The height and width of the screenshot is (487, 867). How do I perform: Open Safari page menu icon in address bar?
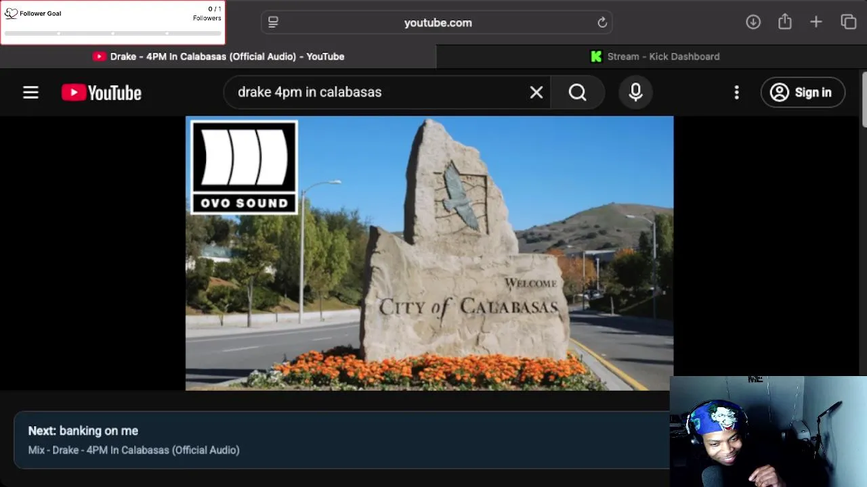[x=273, y=22]
